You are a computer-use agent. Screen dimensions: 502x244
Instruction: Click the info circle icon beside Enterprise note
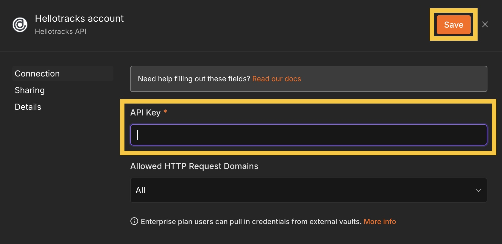click(134, 221)
